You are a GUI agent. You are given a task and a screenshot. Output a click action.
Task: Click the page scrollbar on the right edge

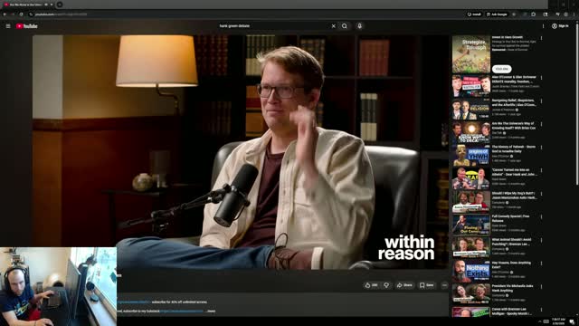(577, 110)
